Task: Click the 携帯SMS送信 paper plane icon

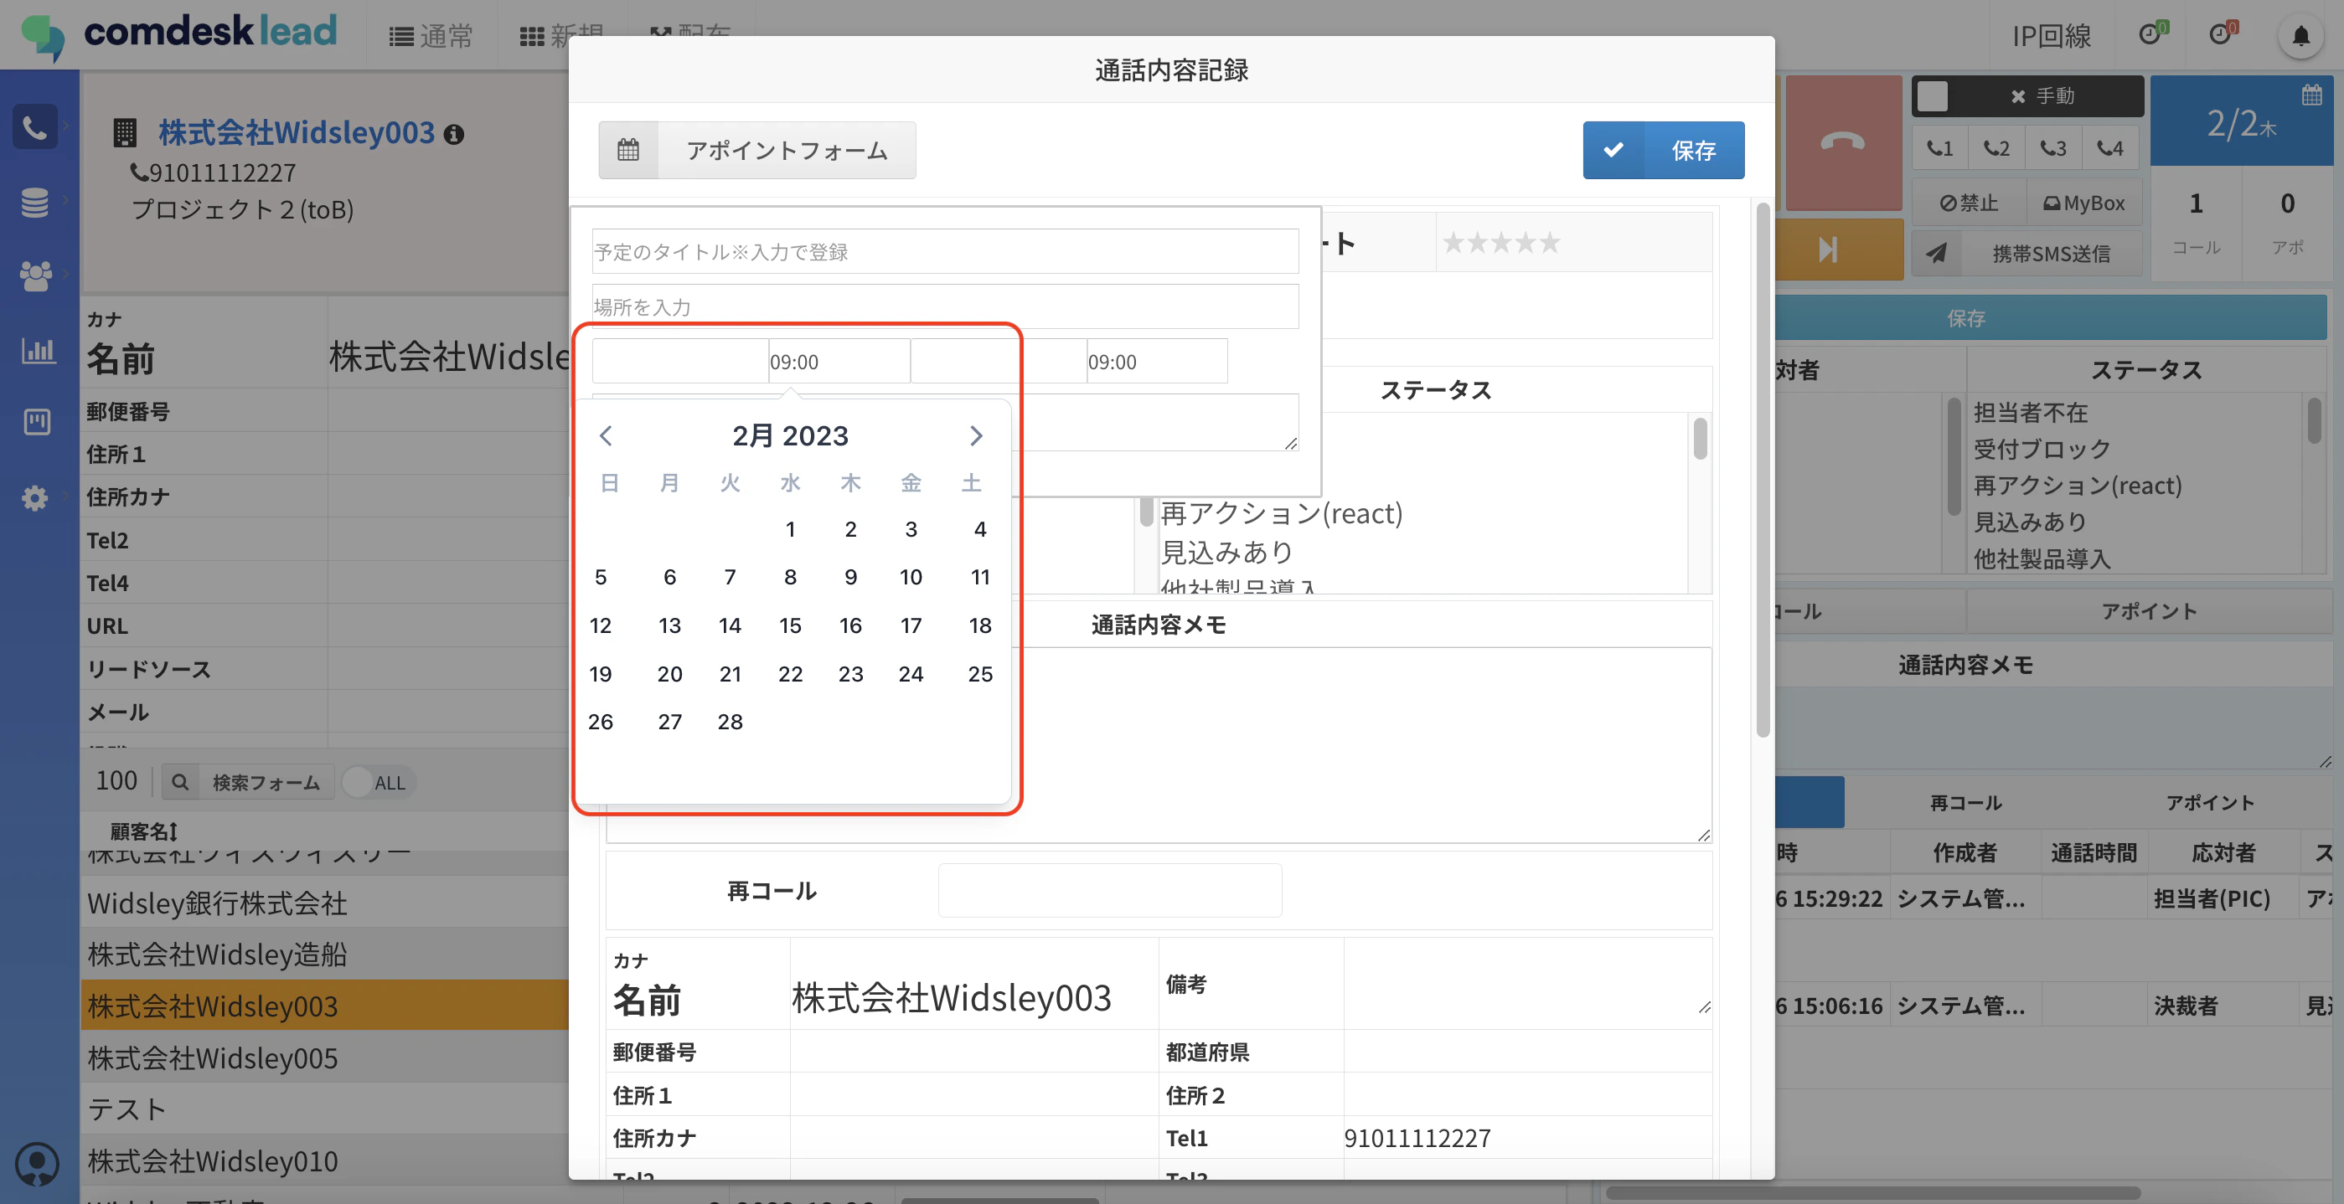Action: [1935, 254]
